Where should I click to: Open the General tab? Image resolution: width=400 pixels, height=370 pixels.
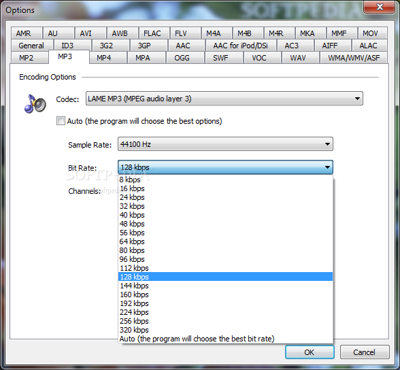[x=32, y=46]
